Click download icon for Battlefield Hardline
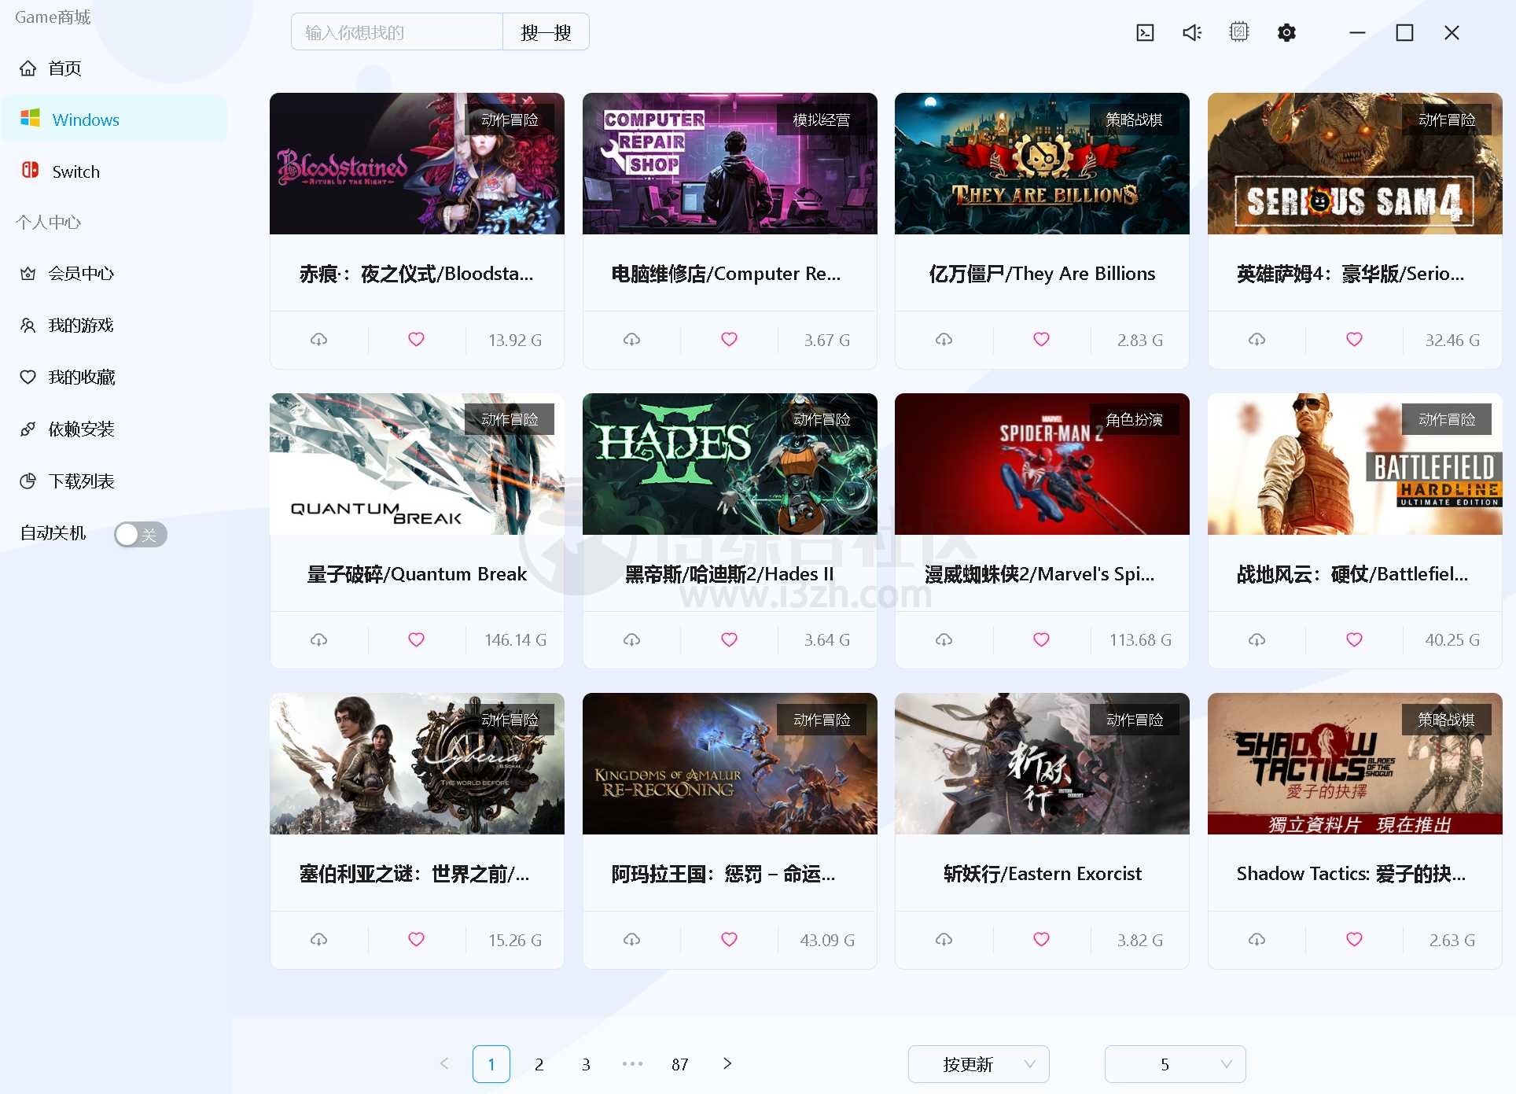Screen dimensions: 1516x1094 1257,640
